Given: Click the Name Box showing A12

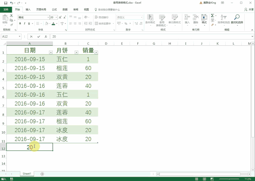Looking at the screenshot, I should coord(12,37).
